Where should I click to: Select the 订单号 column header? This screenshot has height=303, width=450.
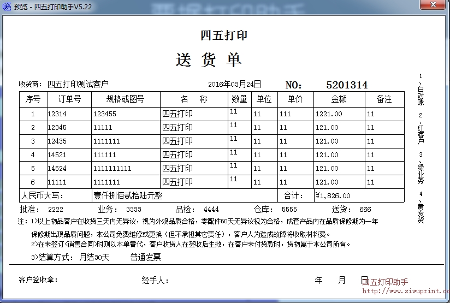click(69, 99)
